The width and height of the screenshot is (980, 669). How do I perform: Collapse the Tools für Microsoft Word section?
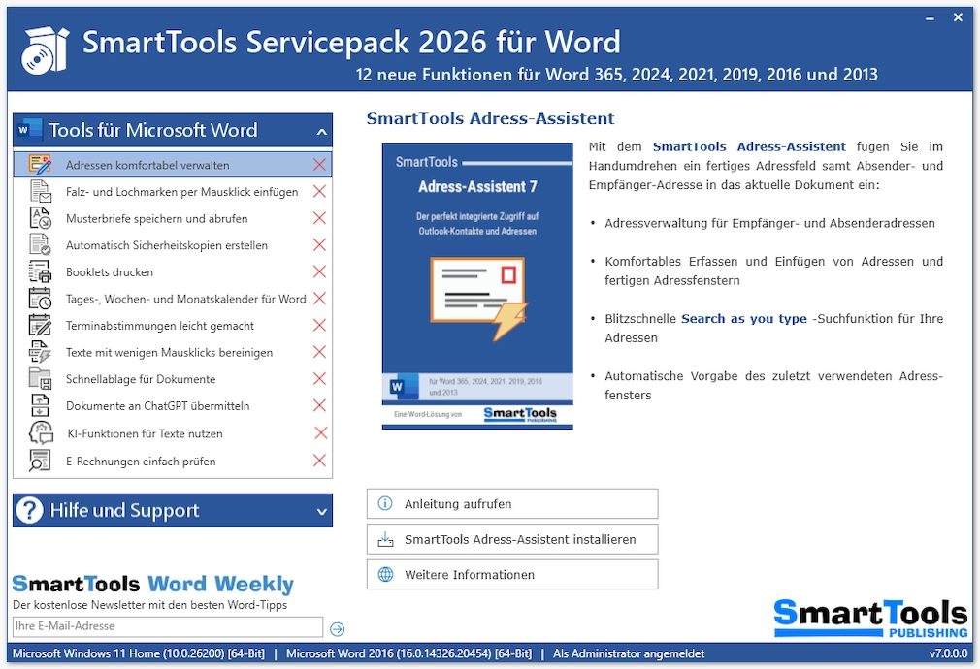click(x=320, y=130)
